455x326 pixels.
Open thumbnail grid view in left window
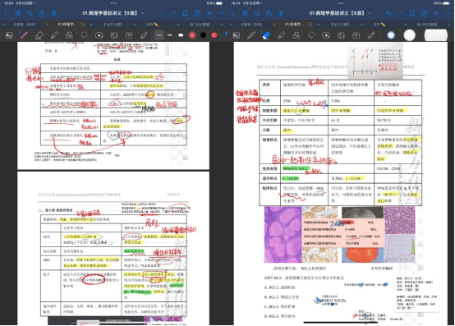coord(18,13)
